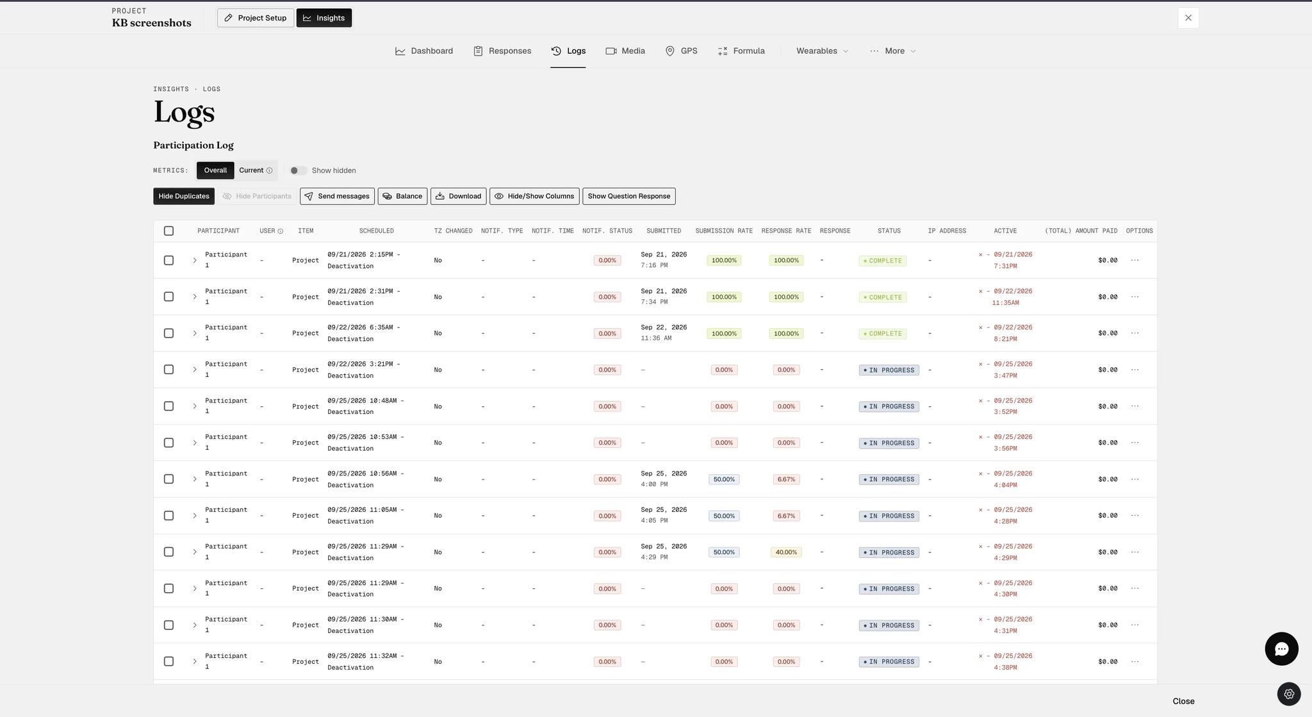
Task: Open the Formula tab
Action: (741, 51)
